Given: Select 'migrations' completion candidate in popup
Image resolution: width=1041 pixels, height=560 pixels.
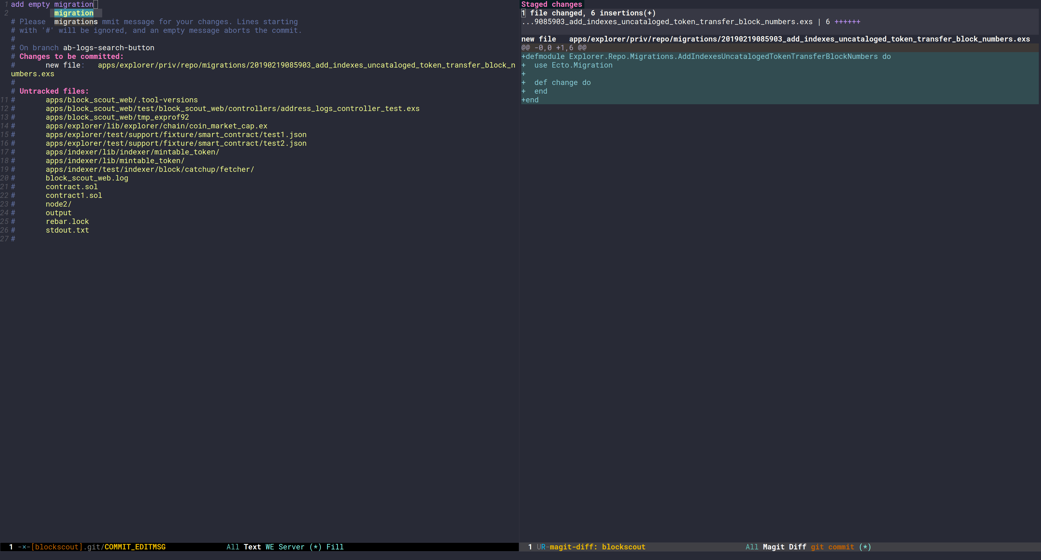Looking at the screenshot, I should point(76,22).
